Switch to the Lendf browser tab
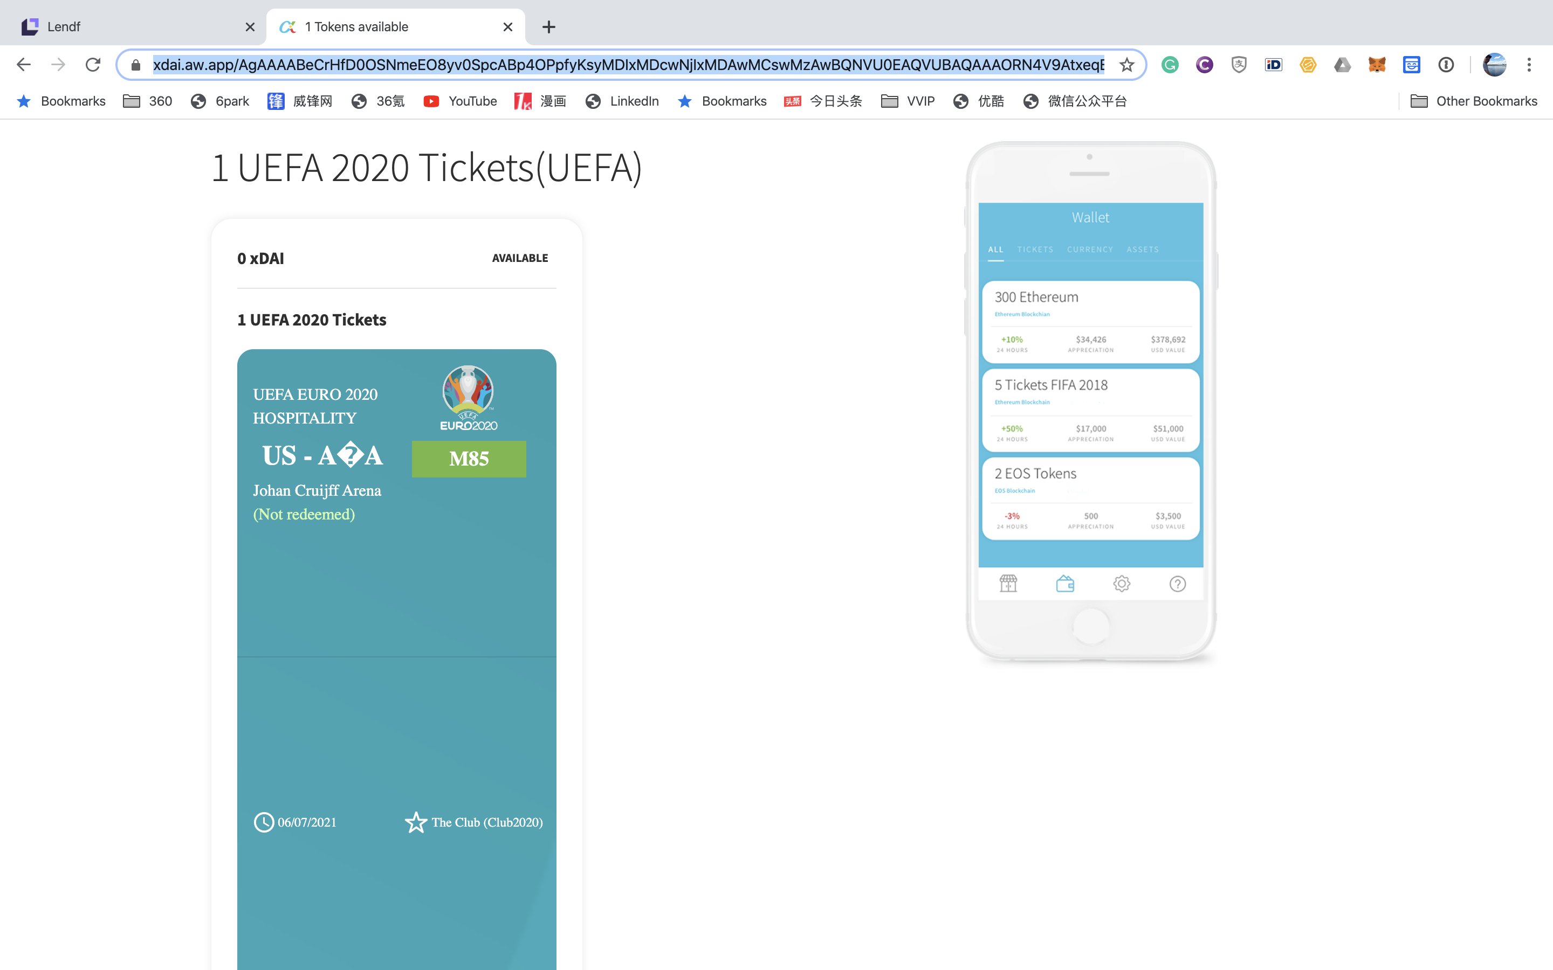The width and height of the screenshot is (1553, 970). click(115, 26)
